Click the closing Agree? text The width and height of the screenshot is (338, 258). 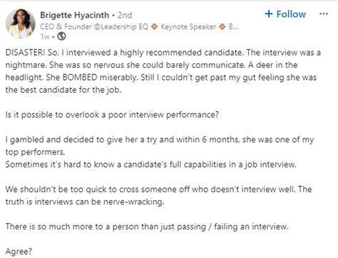(x=19, y=252)
